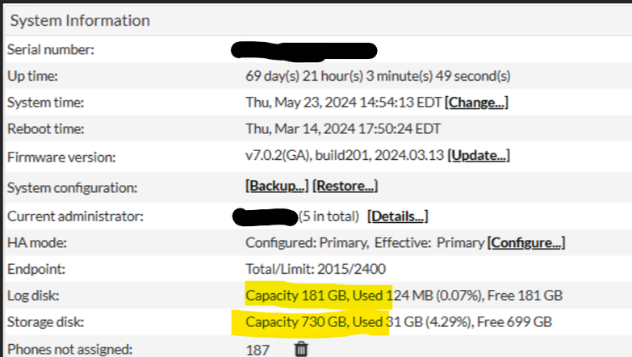Click the unassigned phones count 187
The height and width of the screenshot is (357, 632).
tap(258, 349)
